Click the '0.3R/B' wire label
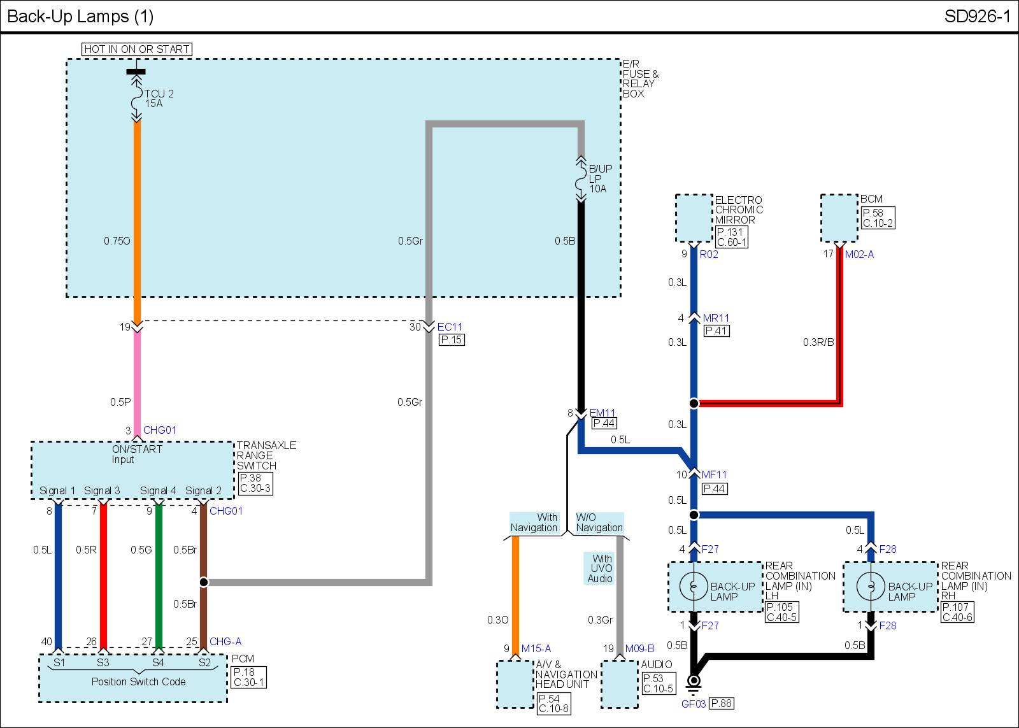The image size is (1019, 728). (818, 342)
